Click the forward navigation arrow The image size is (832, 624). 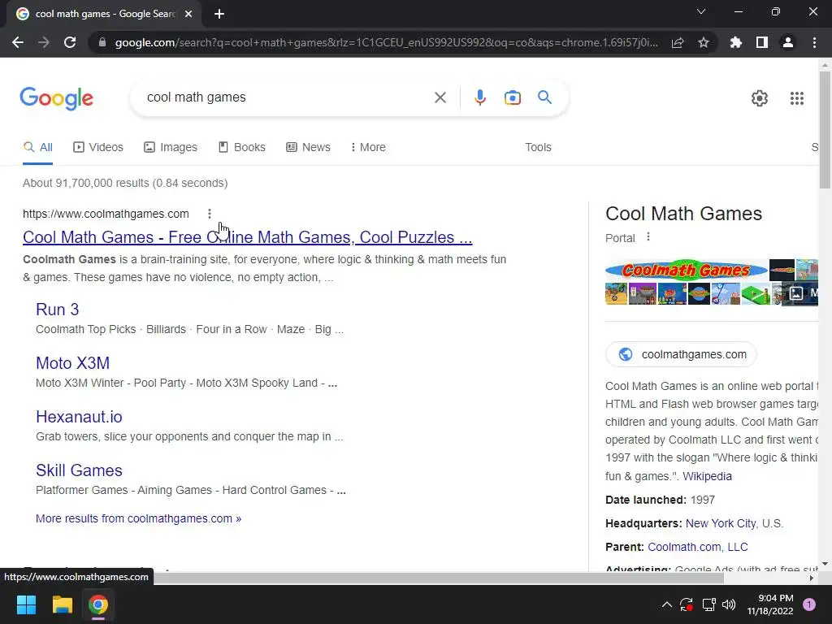44,42
